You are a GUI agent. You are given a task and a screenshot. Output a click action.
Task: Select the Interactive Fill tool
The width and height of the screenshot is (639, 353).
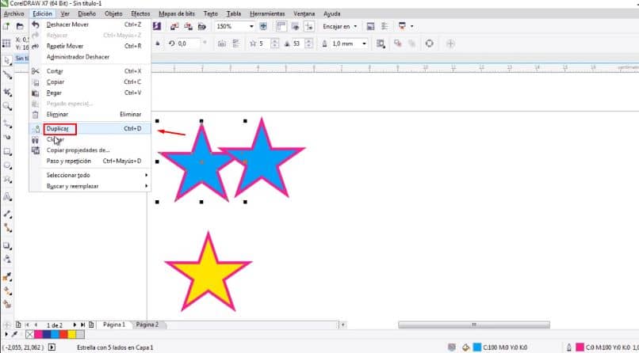click(7, 290)
